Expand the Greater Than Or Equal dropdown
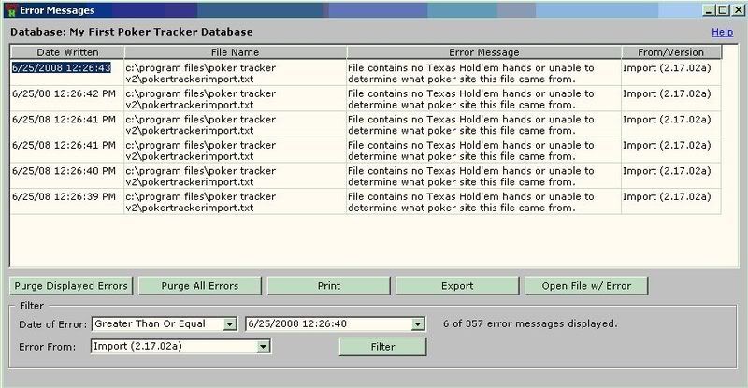Image resolution: width=748 pixels, height=388 pixels. pos(229,324)
